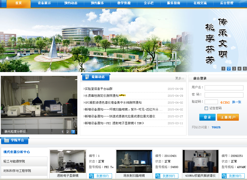Select 轻工与能源学院 in the college list
The height and width of the screenshot is (180, 247).
pyautogui.click(x=14, y=161)
